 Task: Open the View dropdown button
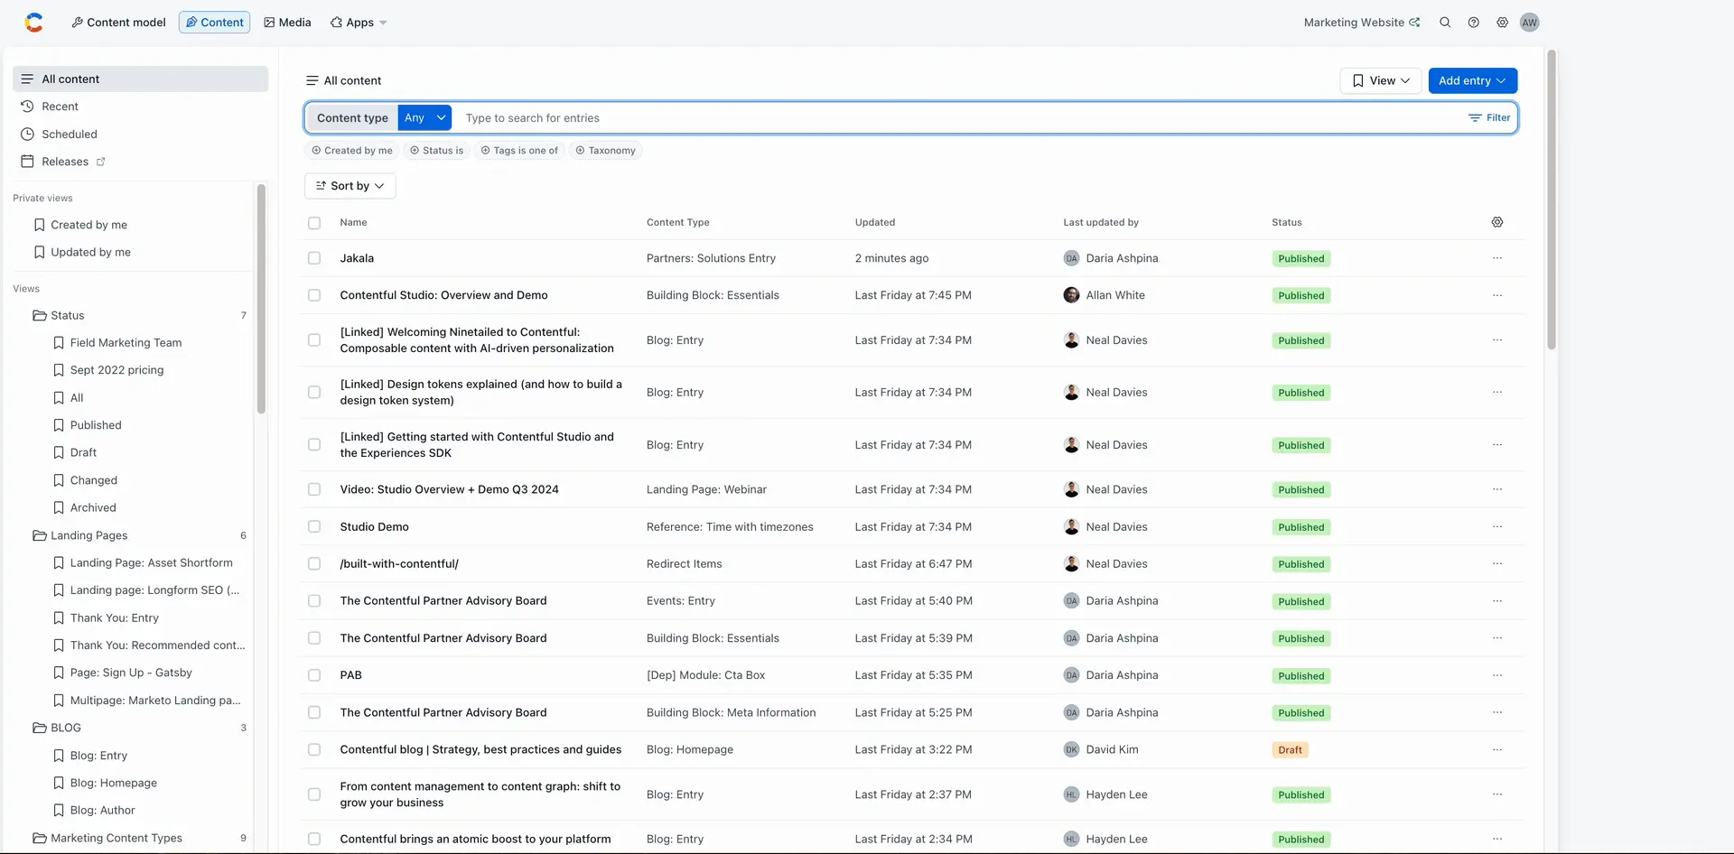[1381, 81]
